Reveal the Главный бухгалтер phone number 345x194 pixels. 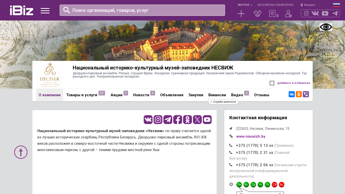pos(255,153)
